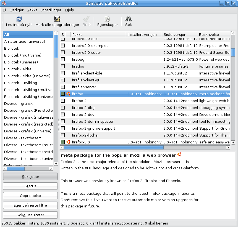Select Bibliotek - eldre section
238x227 pixels.
point(28,69)
